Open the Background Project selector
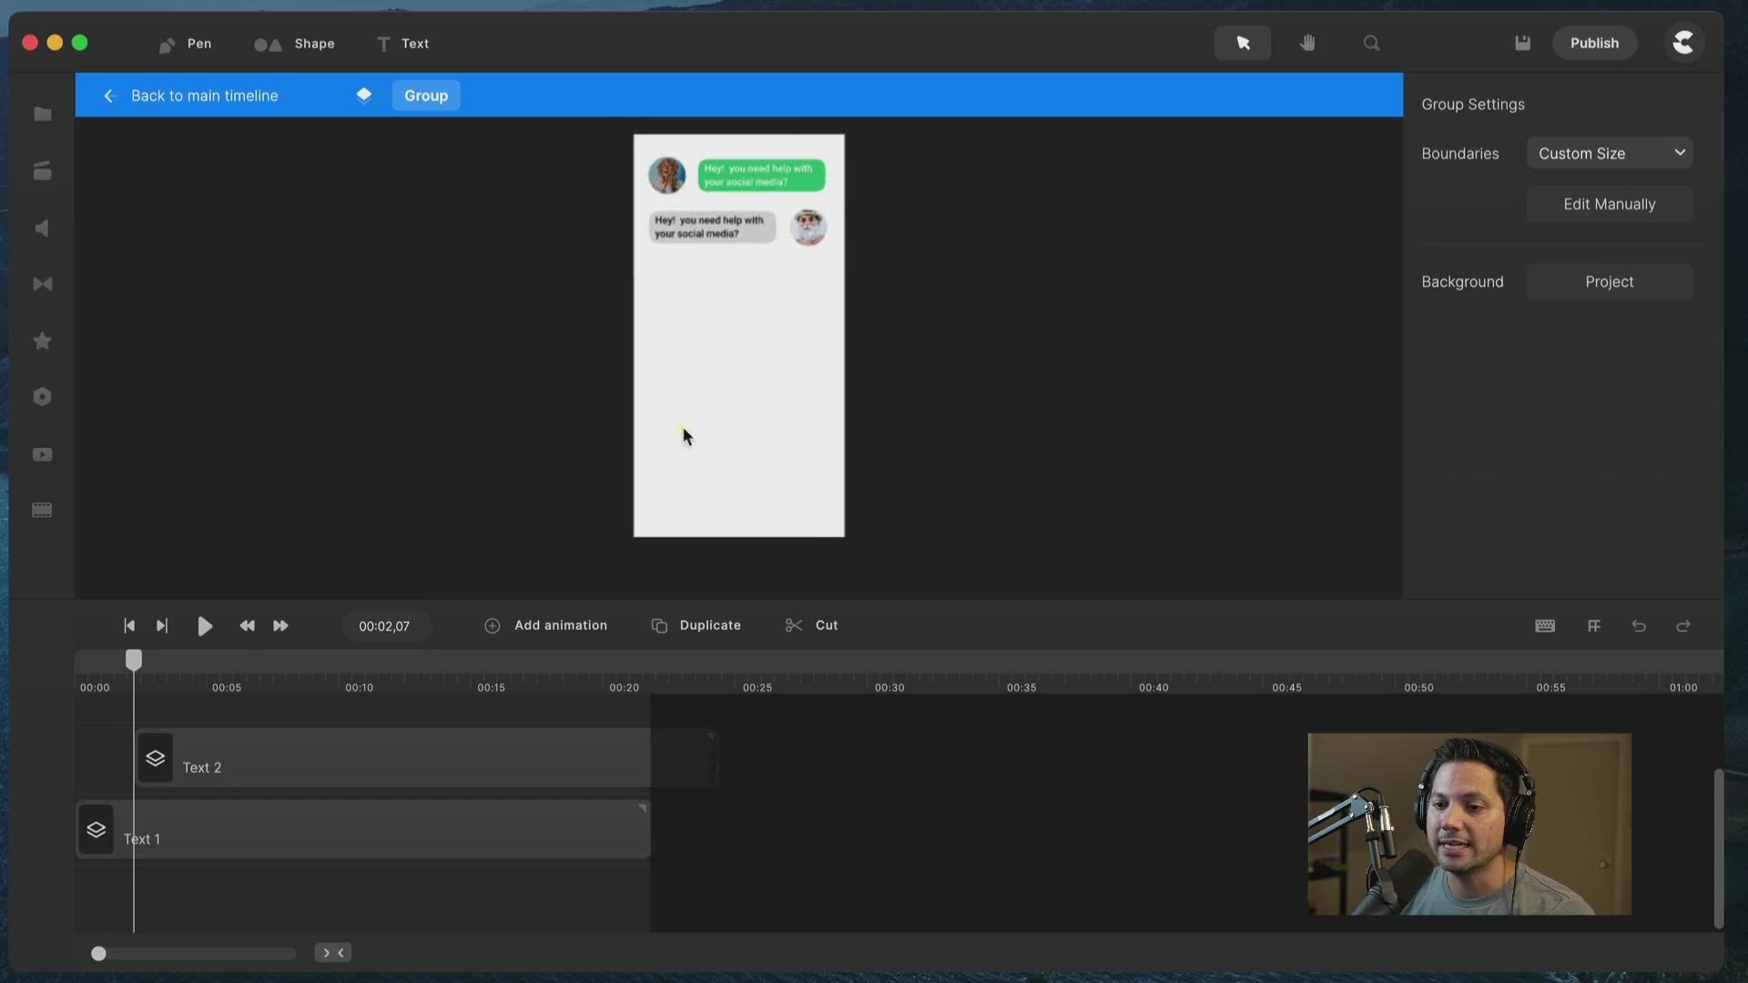The height and width of the screenshot is (983, 1748). 1609,282
